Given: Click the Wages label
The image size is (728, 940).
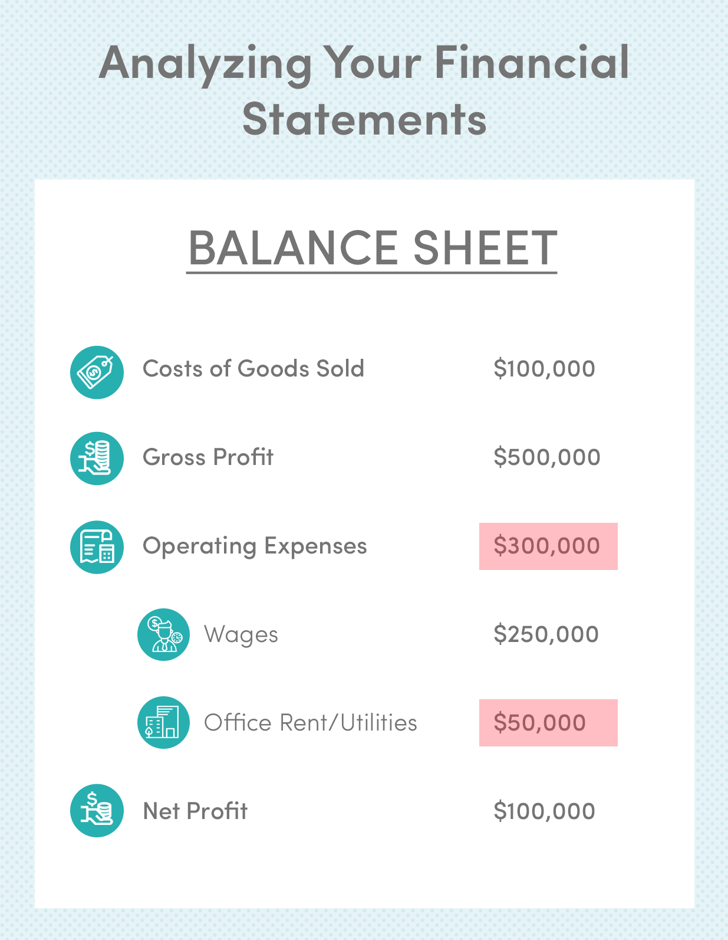Looking at the screenshot, I should coord(241,636).
